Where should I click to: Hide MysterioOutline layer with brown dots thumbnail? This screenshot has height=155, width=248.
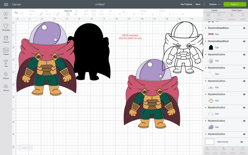coord(244,81)
